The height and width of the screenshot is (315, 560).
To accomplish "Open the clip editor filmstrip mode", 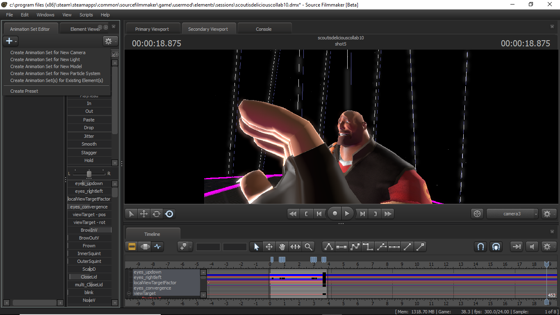I will [x=132, y=247].
